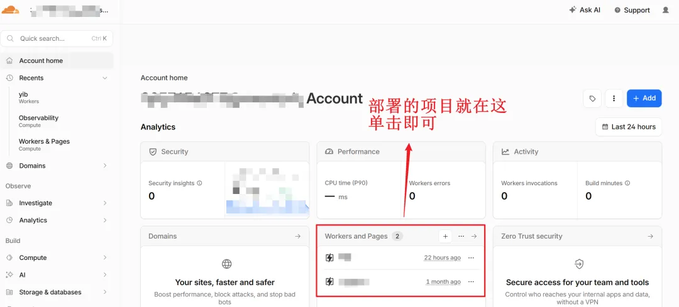Click the Security insights info icon
This screenshot has height=307, width=679.
coord(199,183)
